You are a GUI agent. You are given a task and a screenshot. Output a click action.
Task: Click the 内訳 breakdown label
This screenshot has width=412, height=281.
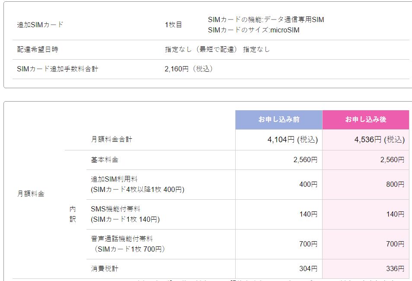click(73, 214)
